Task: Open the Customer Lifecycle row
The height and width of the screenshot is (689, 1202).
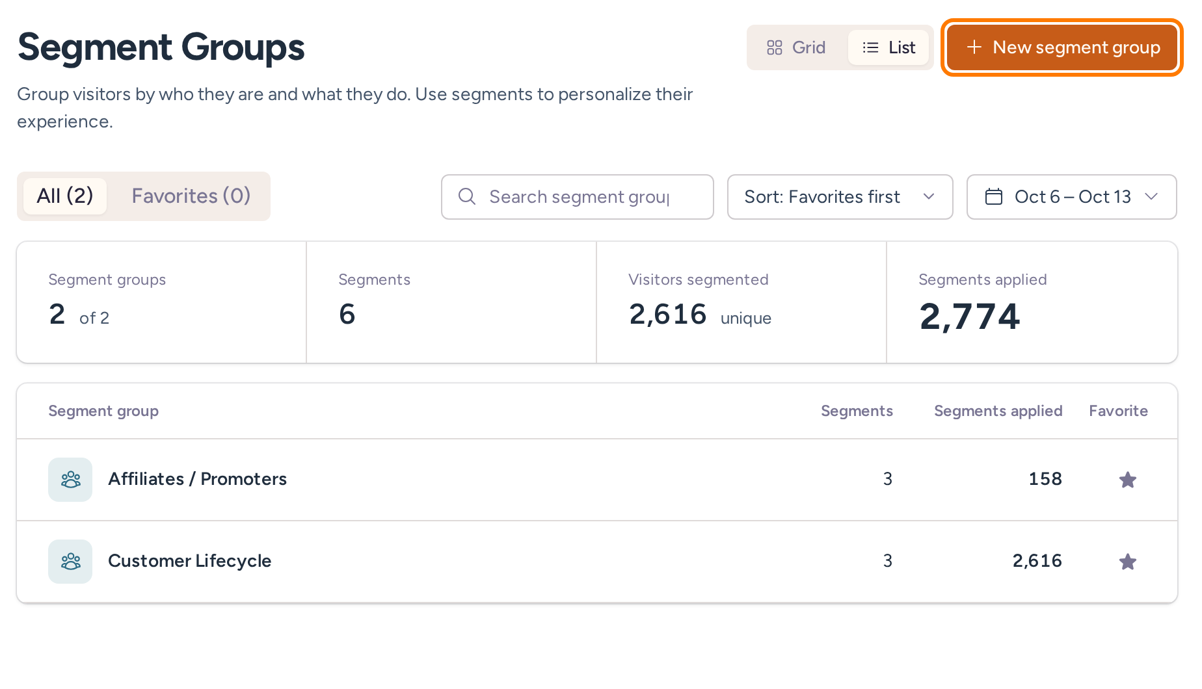Action: pyautogui.click(x=596, y=562)
